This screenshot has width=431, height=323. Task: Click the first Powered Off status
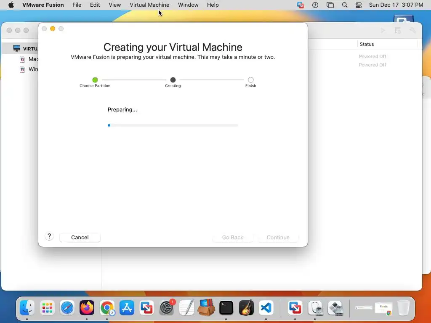372,56
